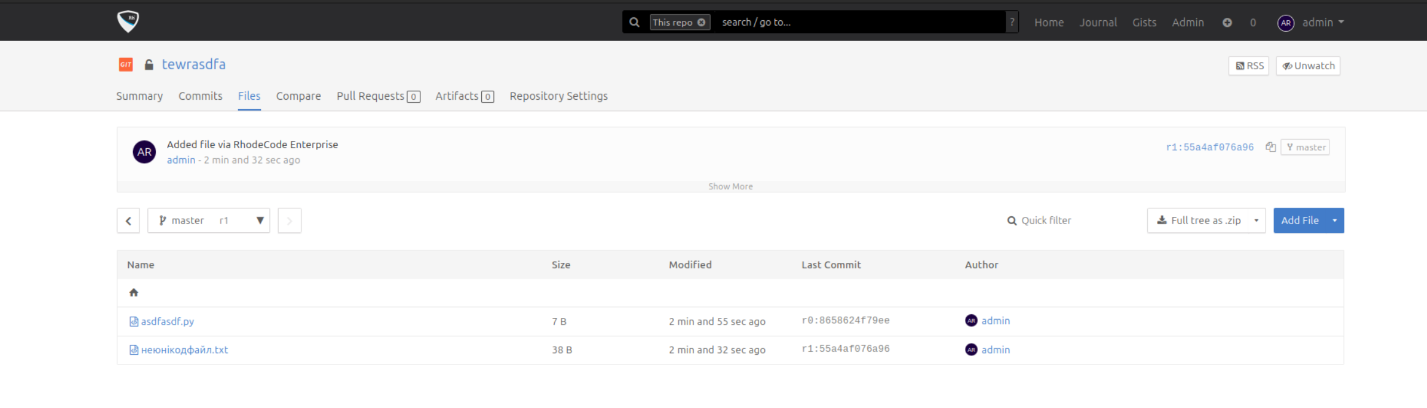1427x408 pixels.
Task: Click the home icon in file table
Action: point(134,293)
